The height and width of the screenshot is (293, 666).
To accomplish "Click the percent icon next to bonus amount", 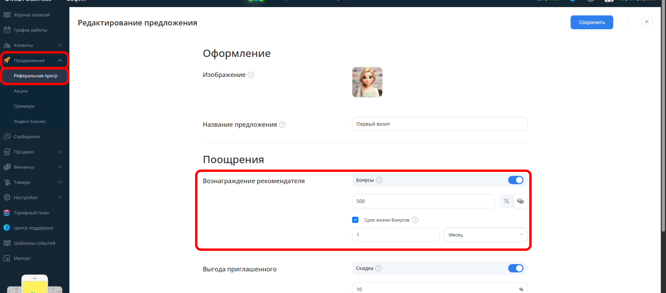I will [x=507, y=201].
